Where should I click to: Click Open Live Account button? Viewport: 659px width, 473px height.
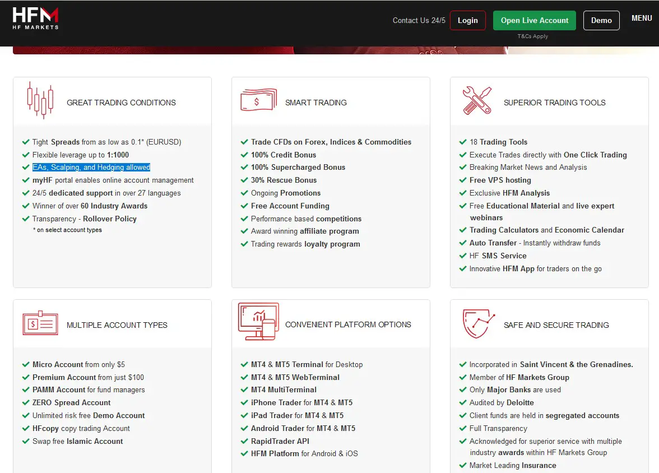pos(535,20)
